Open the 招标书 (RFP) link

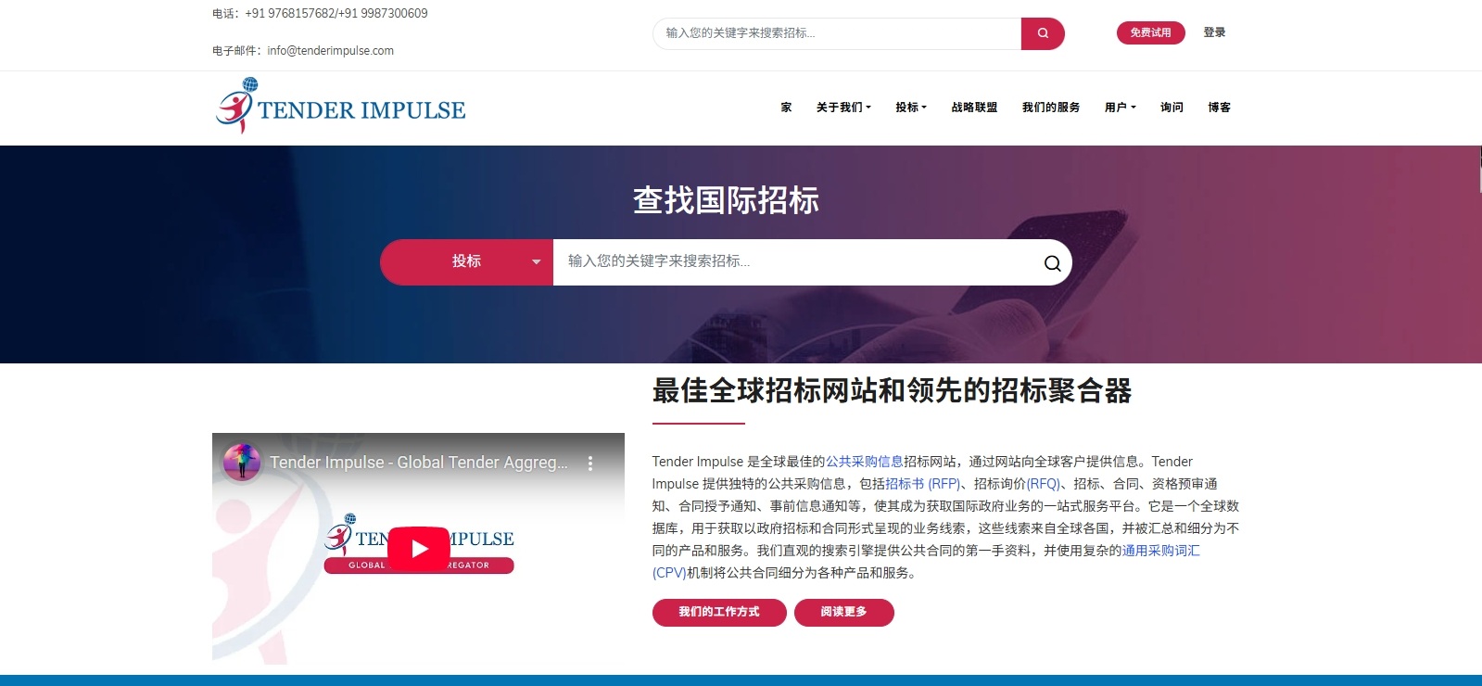(x=923, y=484)
